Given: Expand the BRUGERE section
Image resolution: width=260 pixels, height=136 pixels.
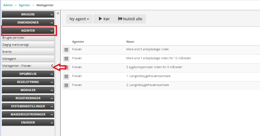Looking at the screenshot, I should point(28,14).
